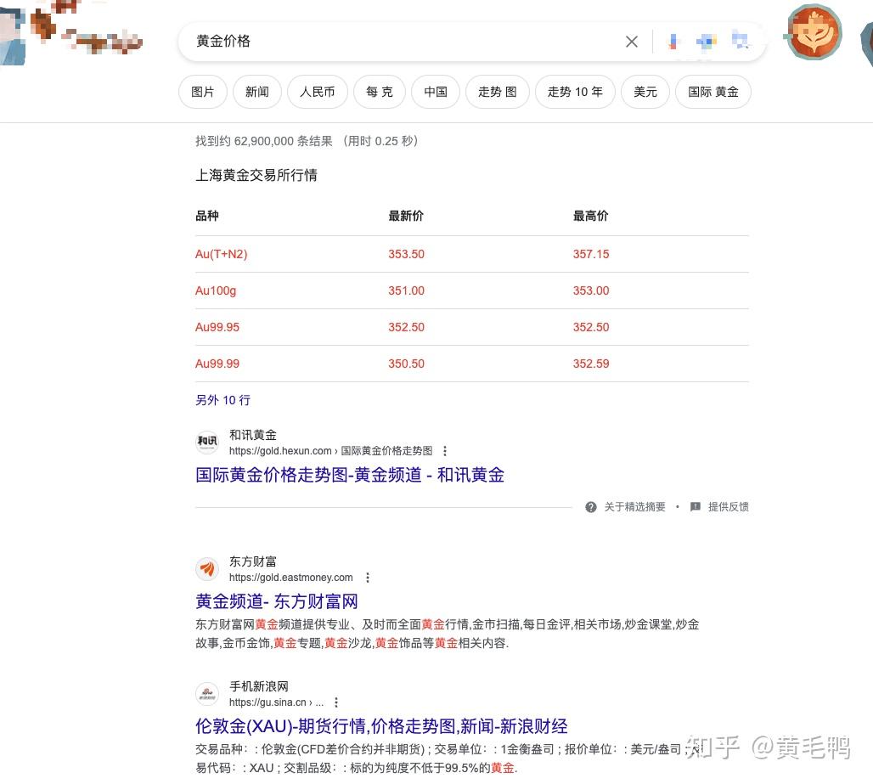
Task: Click the question mark icon beside 关于精选摘要
Action: tap(591, 507)
